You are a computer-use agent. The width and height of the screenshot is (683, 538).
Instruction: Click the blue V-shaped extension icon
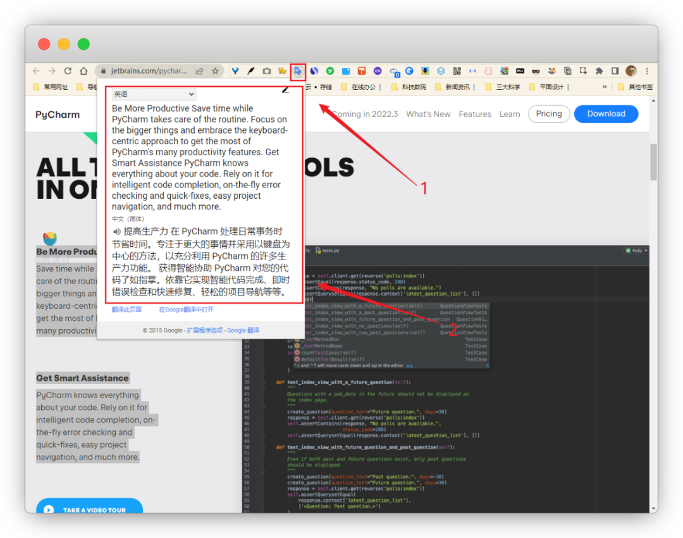pos(235,71)
